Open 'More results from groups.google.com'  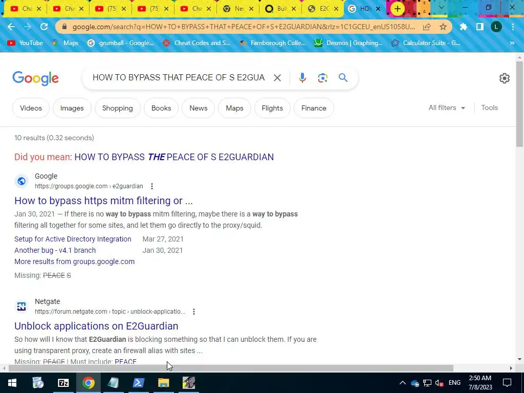(75, 261)
